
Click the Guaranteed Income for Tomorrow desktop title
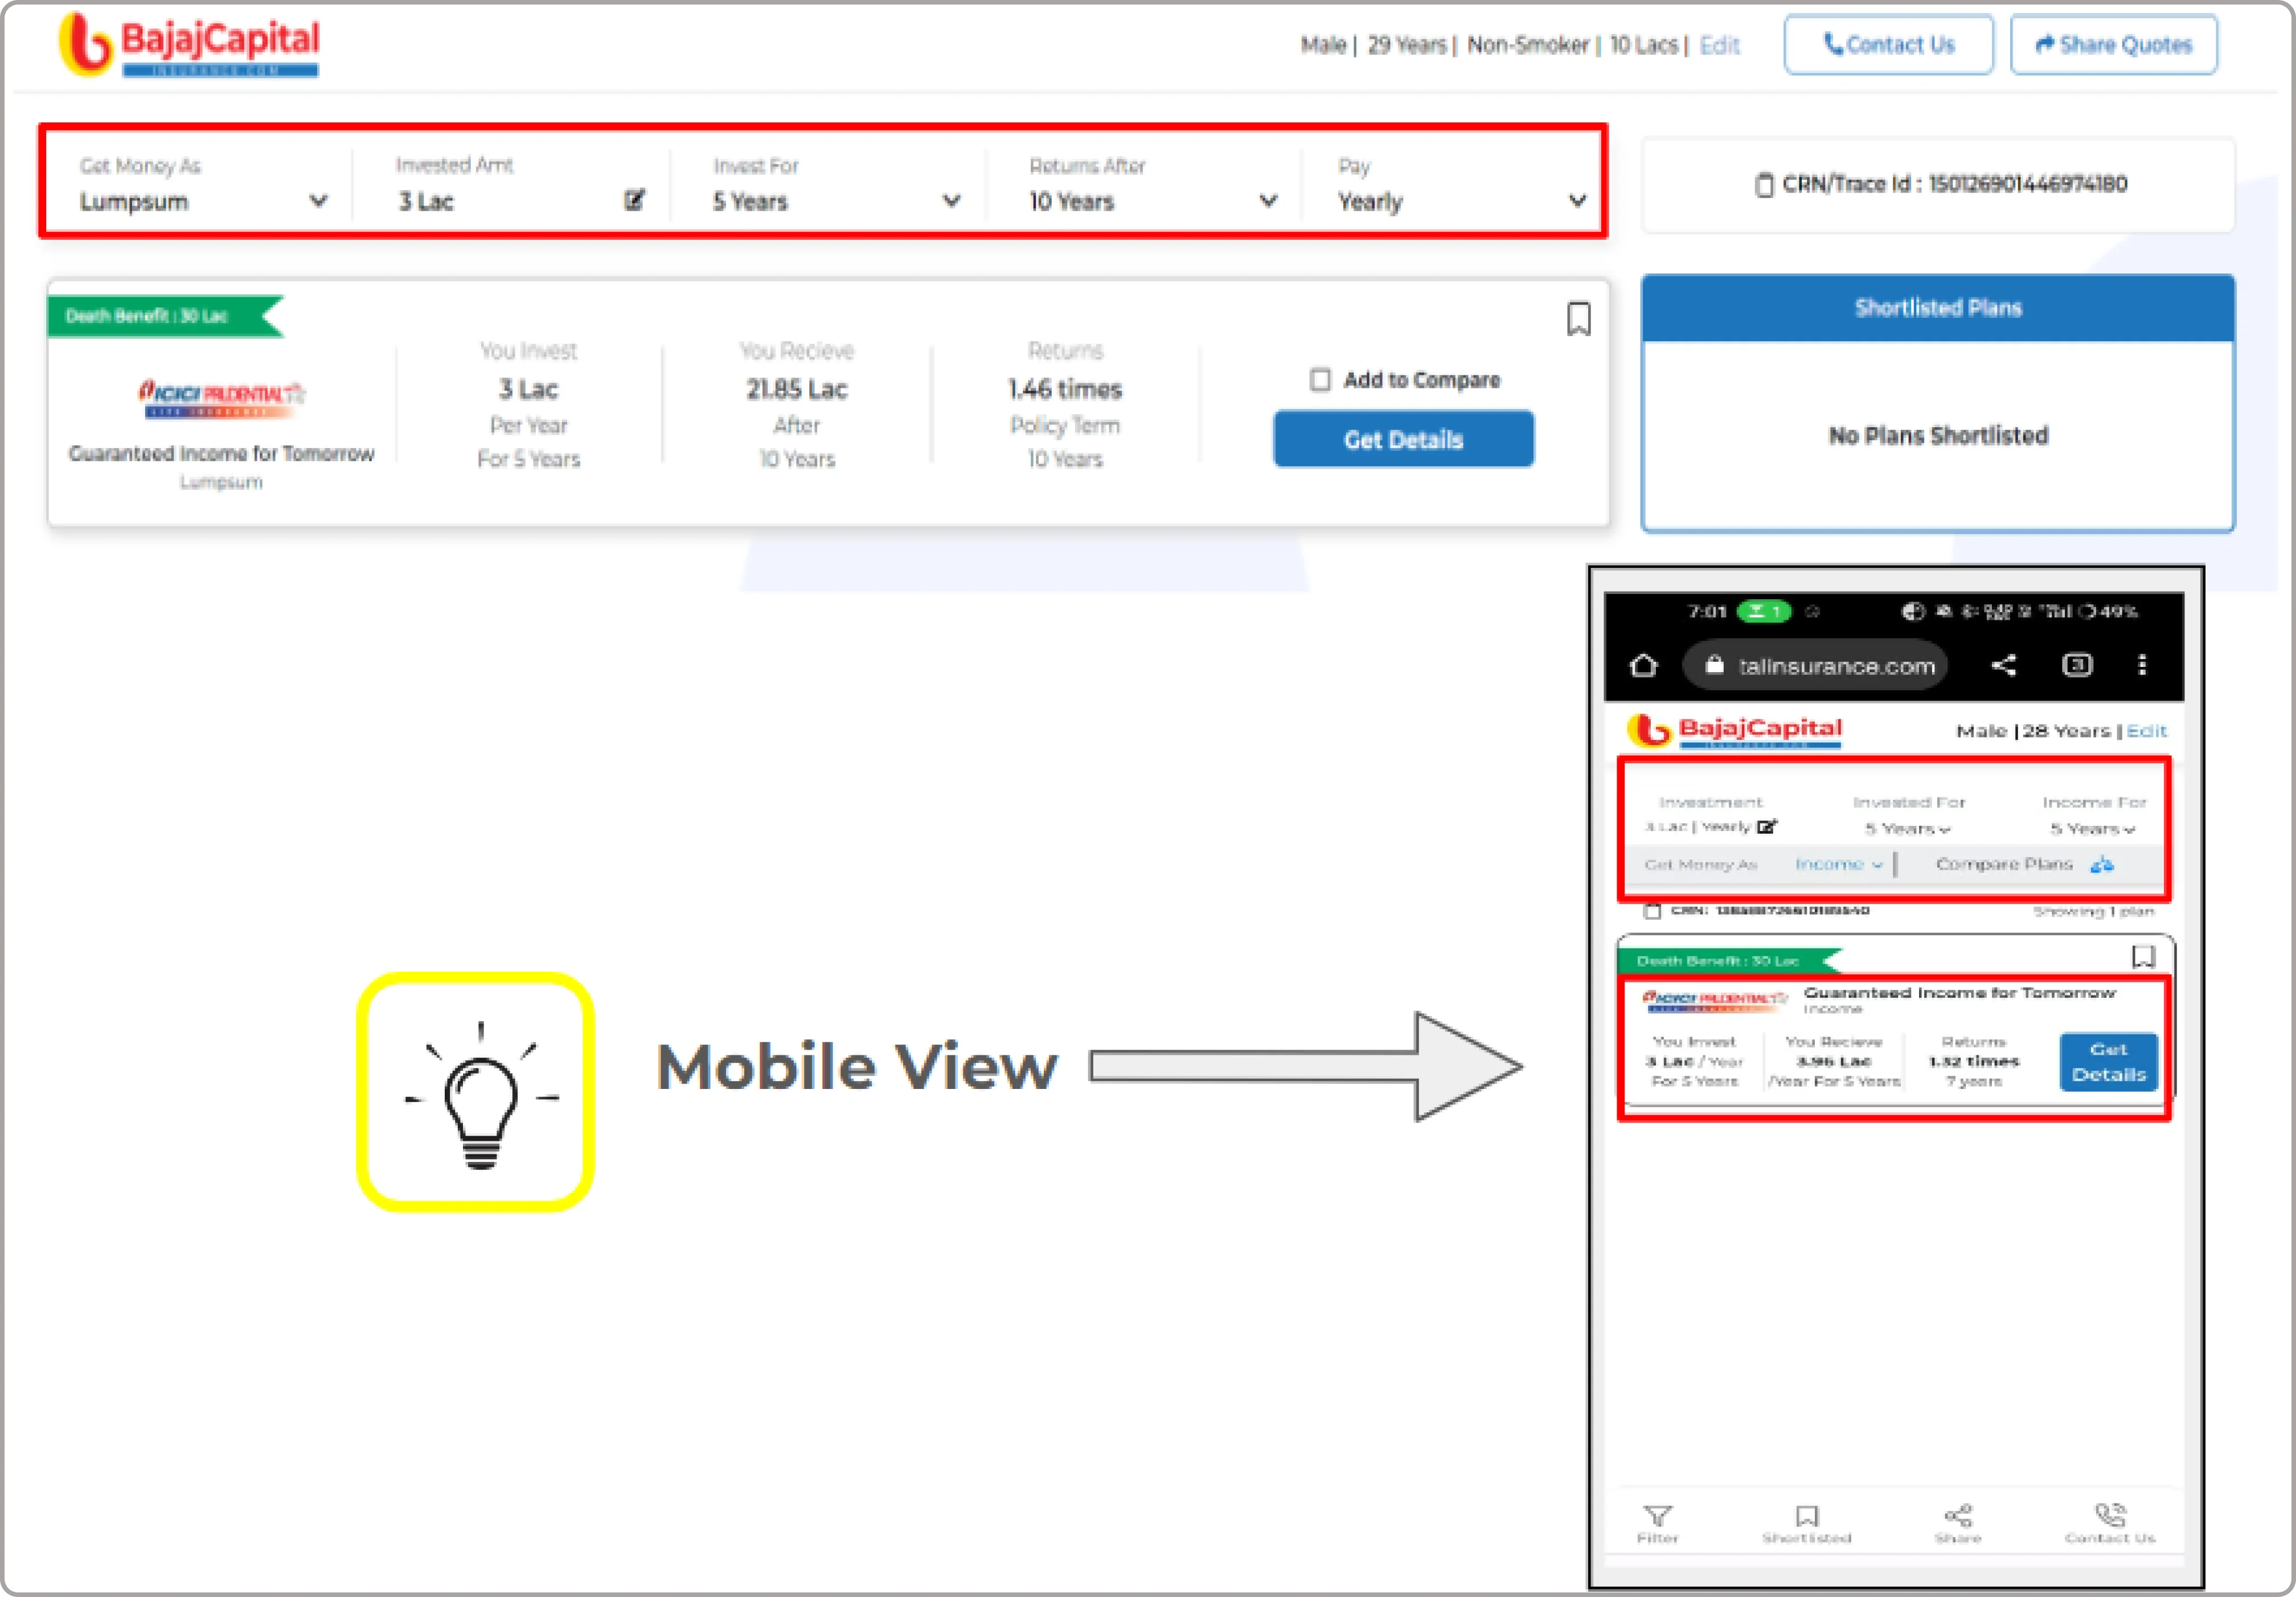(x=221, y=453)
